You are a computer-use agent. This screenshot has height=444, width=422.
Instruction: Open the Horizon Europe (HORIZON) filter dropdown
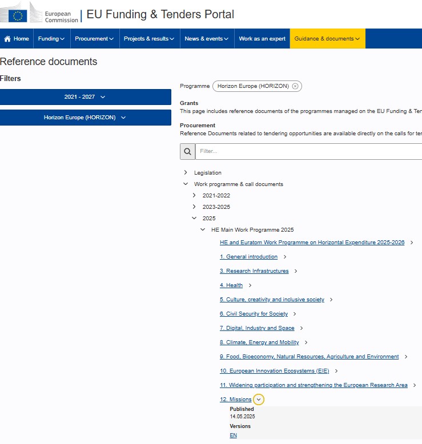[85, 118]
